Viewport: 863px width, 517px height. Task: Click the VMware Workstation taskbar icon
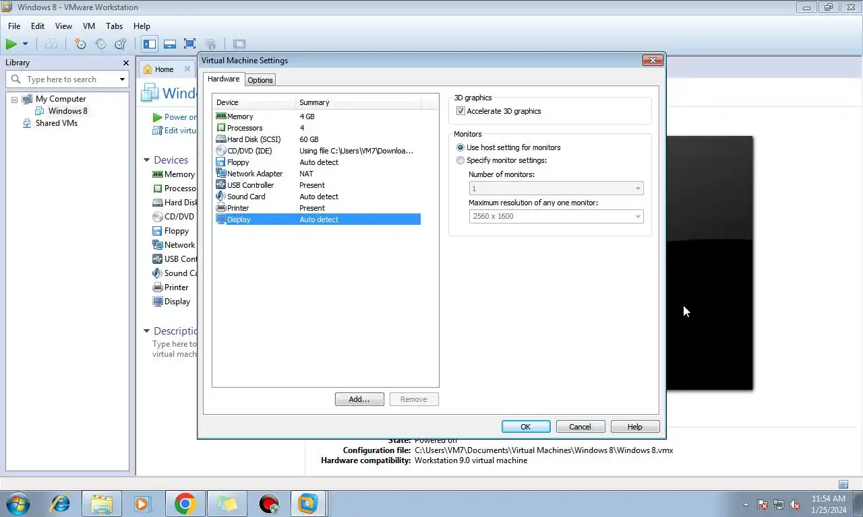click(x=308, y=504)
